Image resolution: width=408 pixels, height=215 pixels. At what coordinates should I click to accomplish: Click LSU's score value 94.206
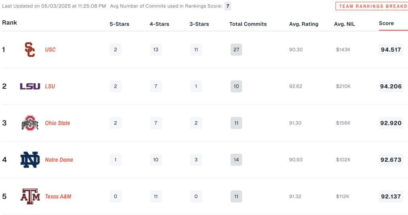pos(391,86)
